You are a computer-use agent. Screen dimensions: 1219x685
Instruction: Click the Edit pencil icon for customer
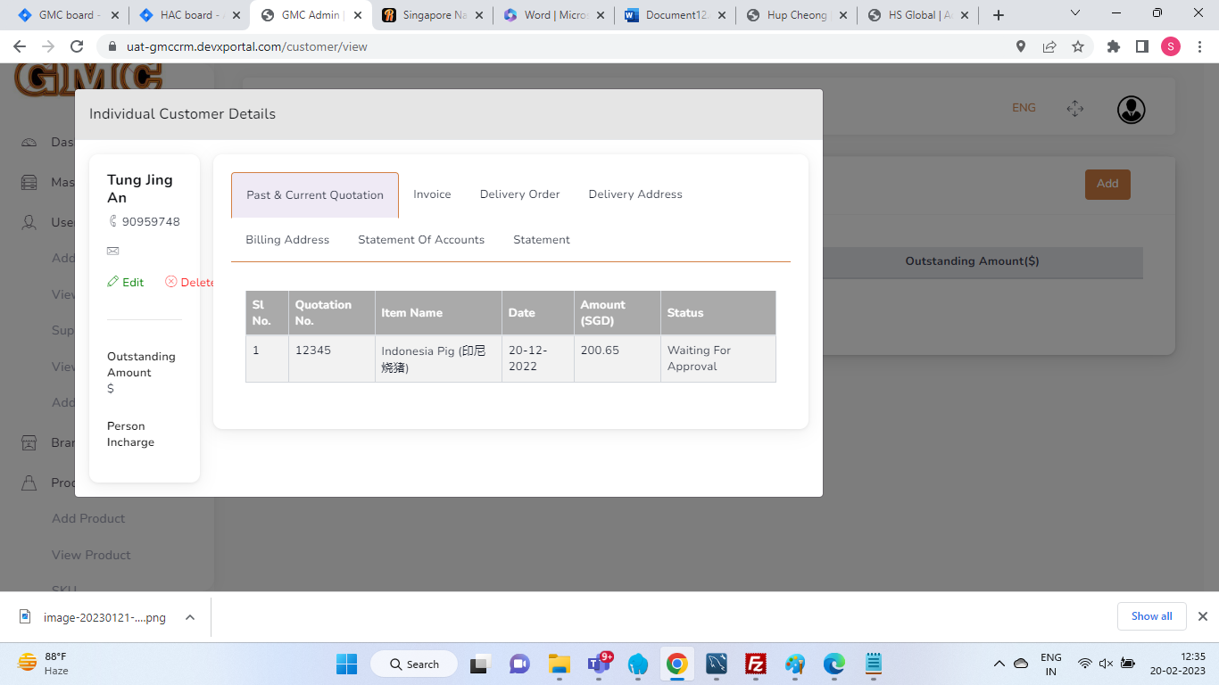113,282
